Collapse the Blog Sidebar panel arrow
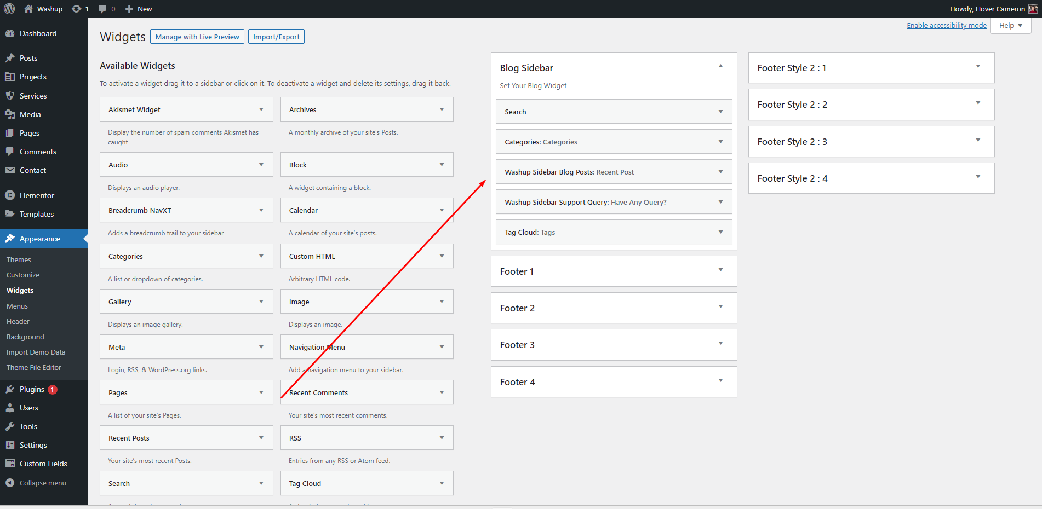Image resolution: width=1042 pixels, height=509 pixels. point(721,66)
